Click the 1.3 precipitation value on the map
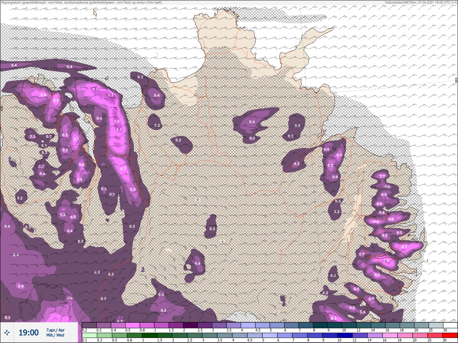The image size is (458, 343). 111,95
